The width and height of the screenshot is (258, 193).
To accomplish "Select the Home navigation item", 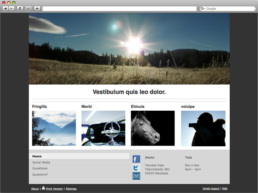I will [x=79, y=156].
